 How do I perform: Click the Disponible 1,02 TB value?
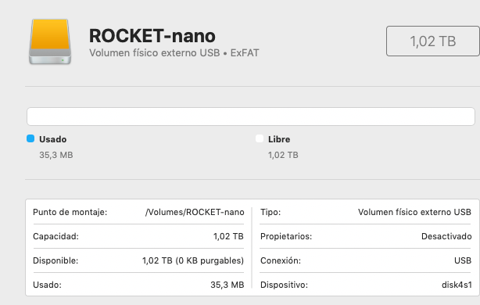click(193, 260)
